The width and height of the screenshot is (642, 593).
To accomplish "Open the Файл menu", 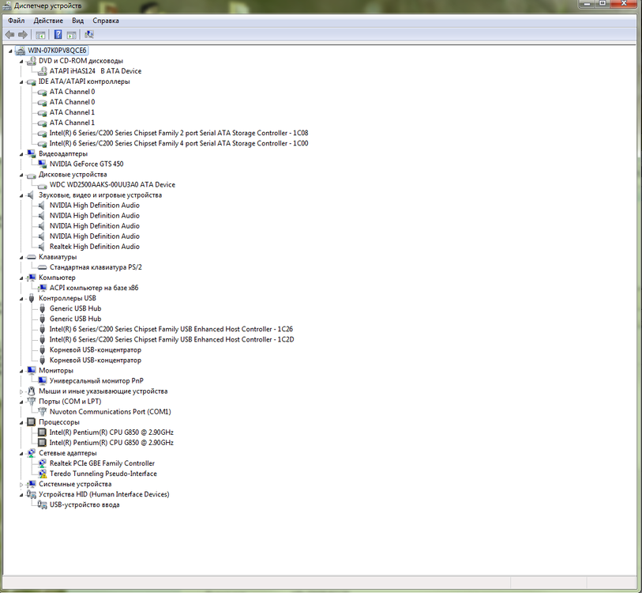I will point(16,21).
